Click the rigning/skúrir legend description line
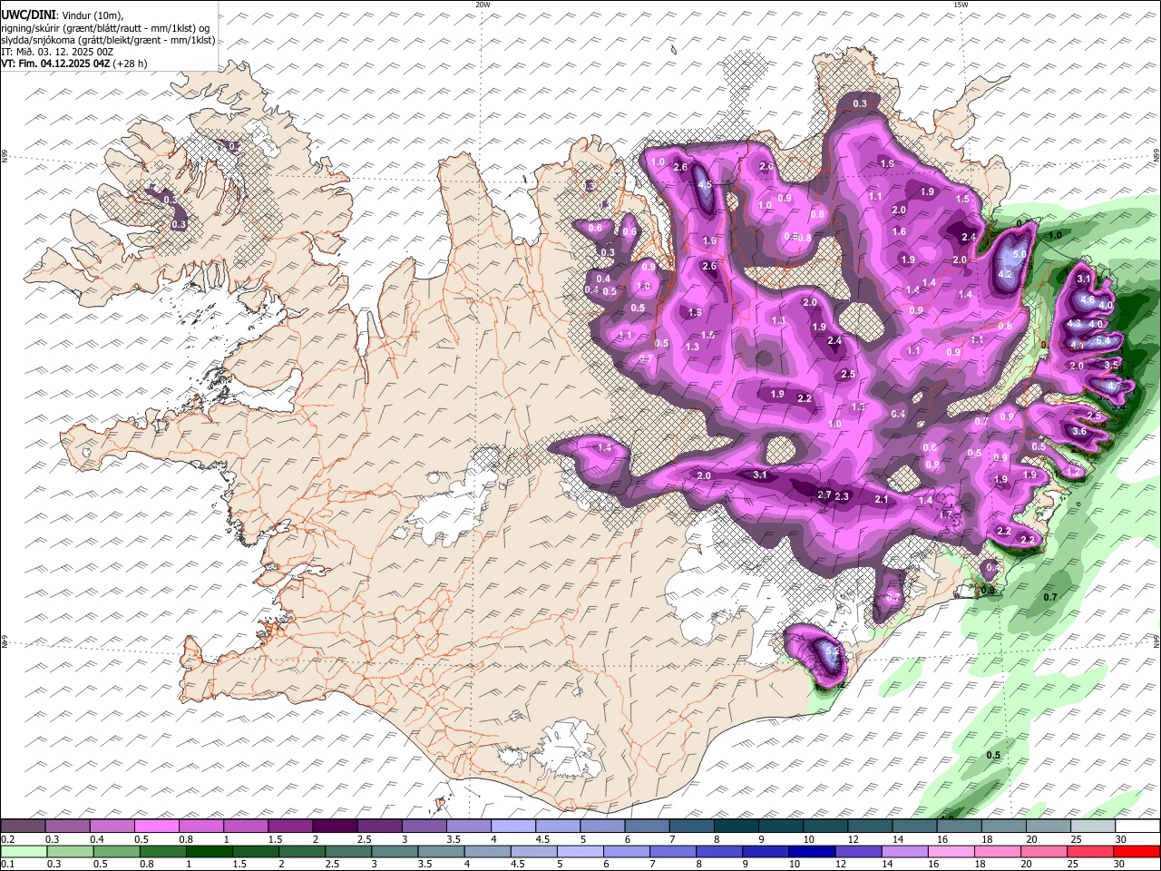Screen dimensions: 1161x871 105,28
